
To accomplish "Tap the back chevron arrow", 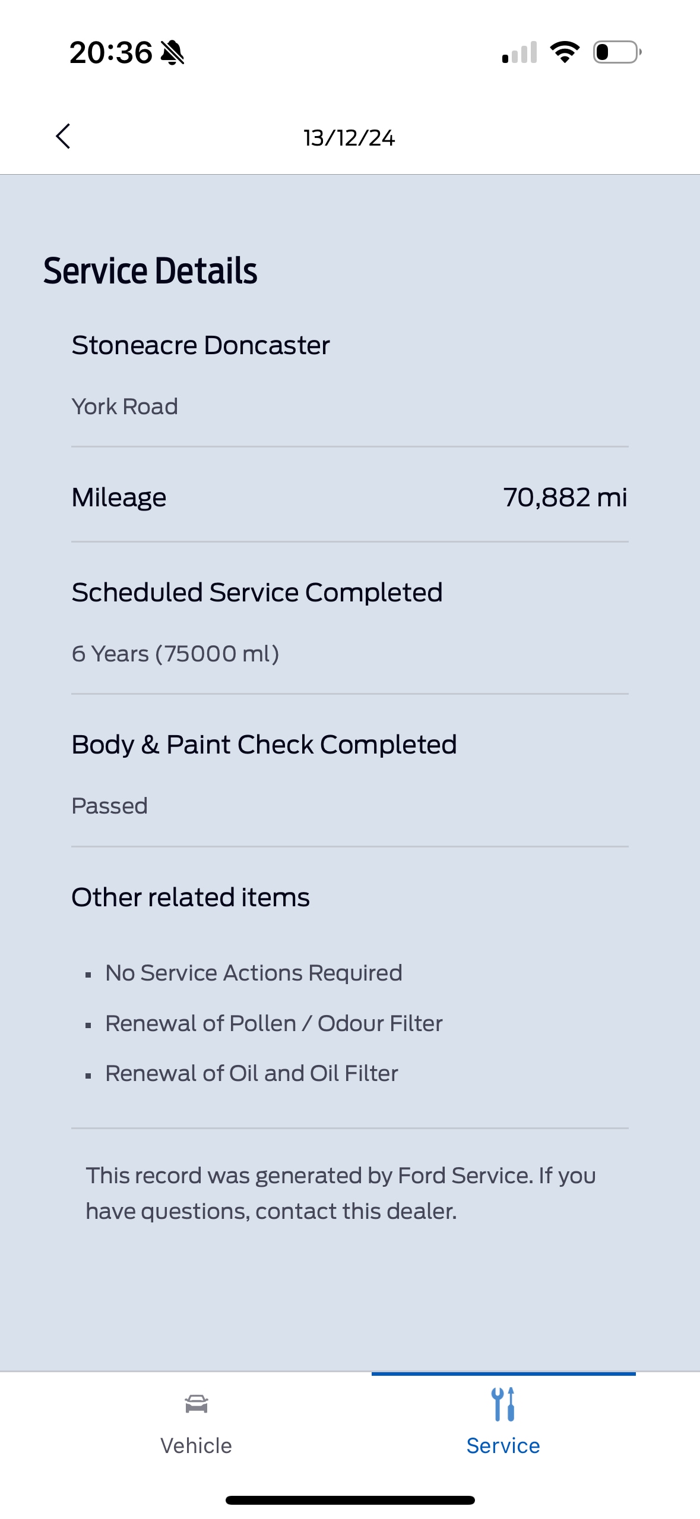I will click(63, 137).
